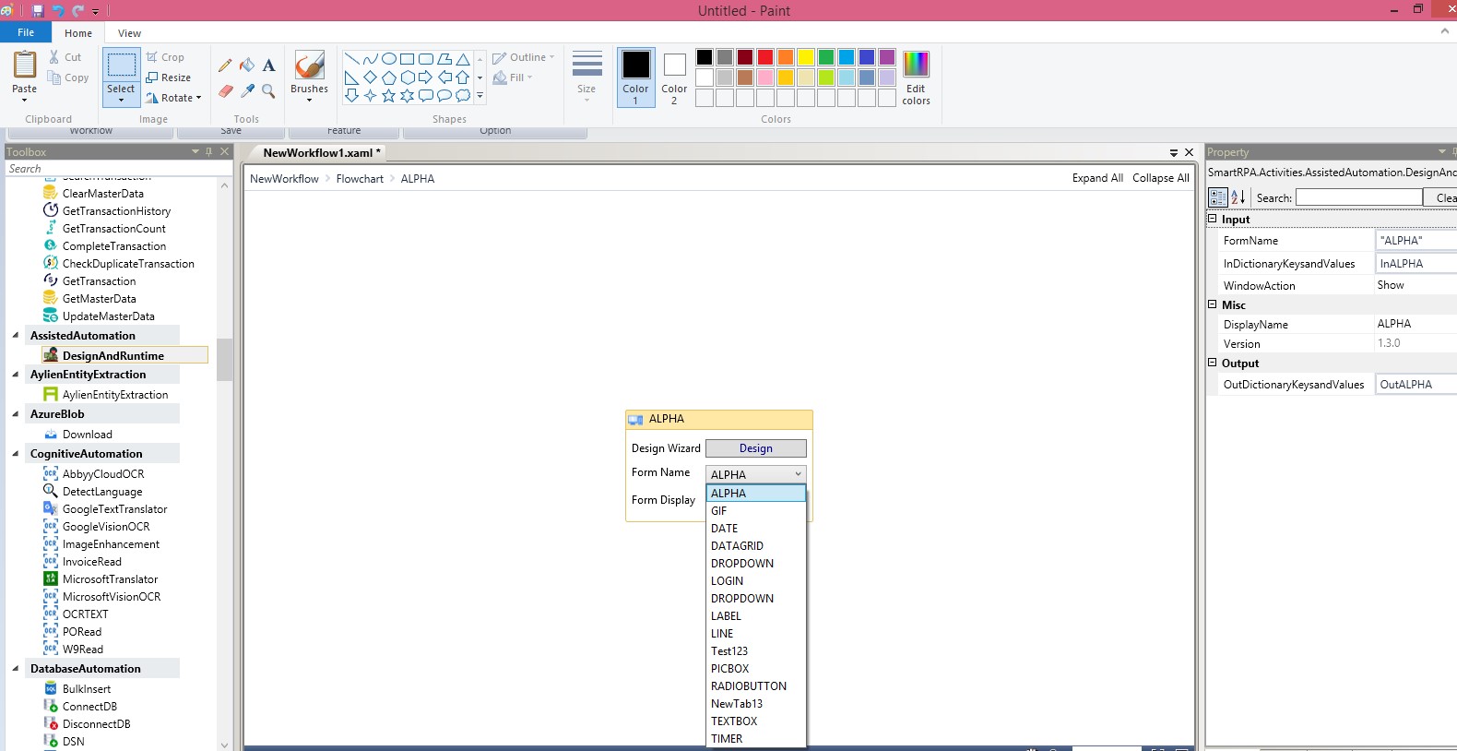Open the Brushes tool
The height and width of the screenshot is (751, 1457).
point(309,74)
